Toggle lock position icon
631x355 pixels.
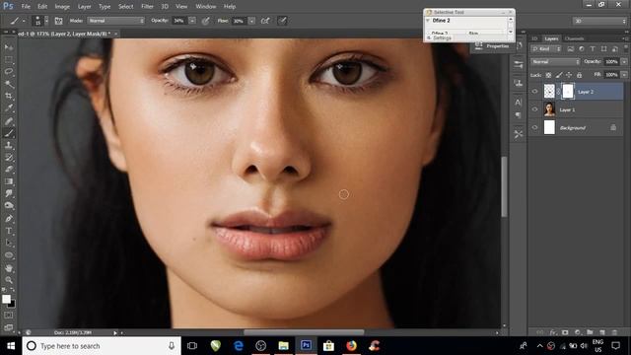[x=569, y=75]
